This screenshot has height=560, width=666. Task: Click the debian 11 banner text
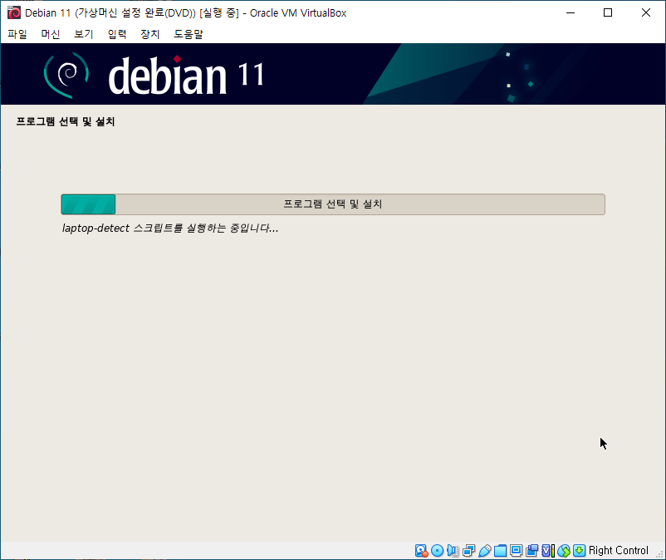point(186,76)
